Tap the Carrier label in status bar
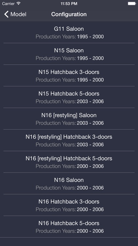This screenshot has width=138, height=246. (8, 4)
